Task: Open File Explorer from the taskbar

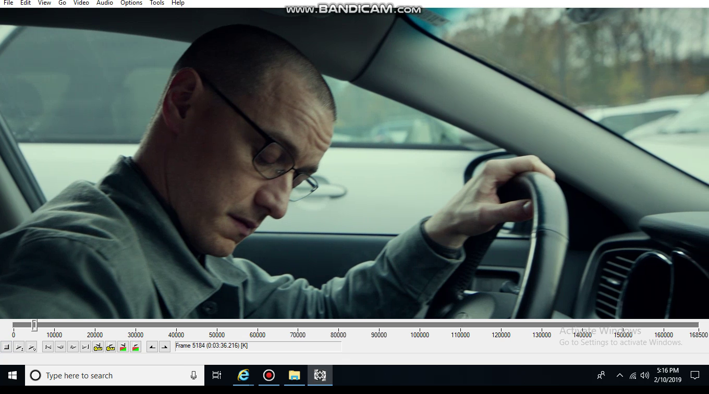Action: pyautogui.click(x=294, y=375)
